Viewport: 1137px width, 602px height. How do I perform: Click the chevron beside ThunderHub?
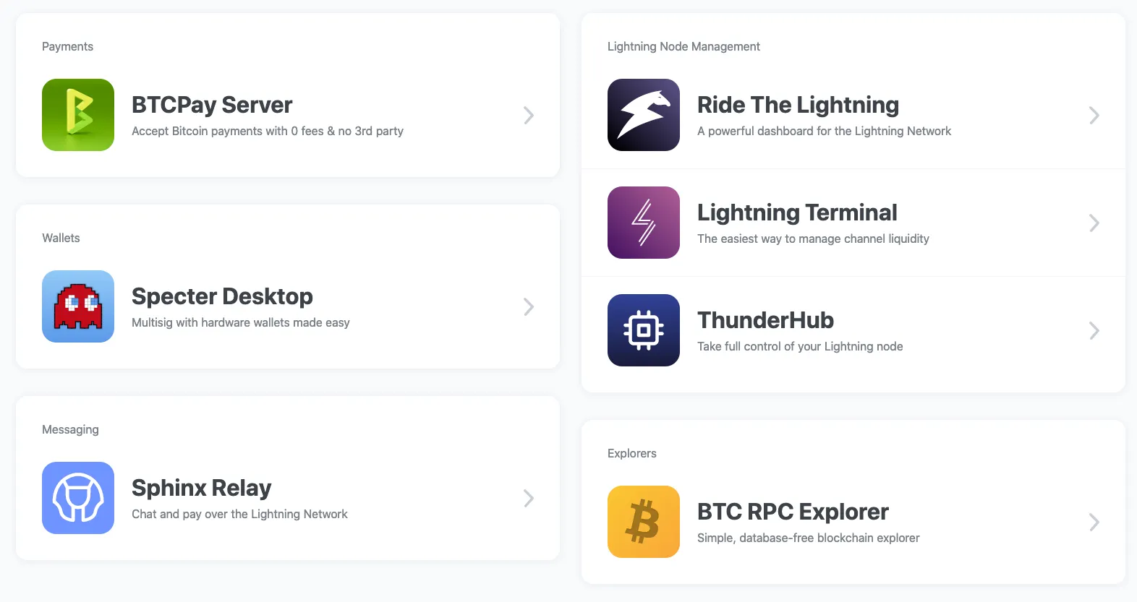click(x=1094, y=331)
